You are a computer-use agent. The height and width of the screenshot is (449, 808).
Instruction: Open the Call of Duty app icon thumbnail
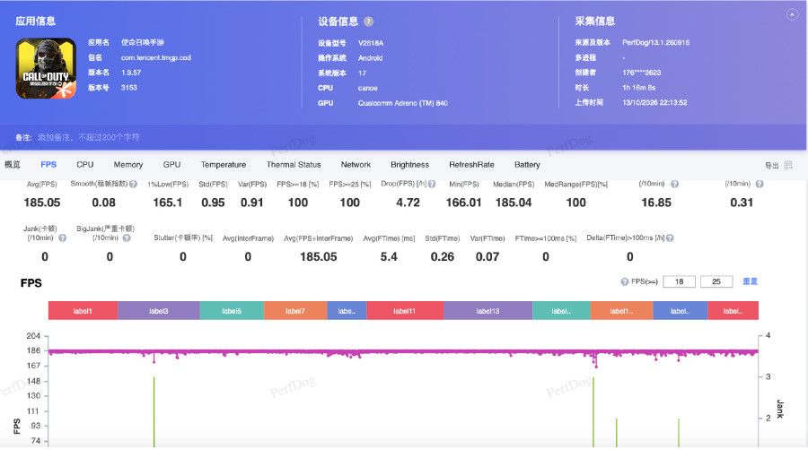click(46, 68)
